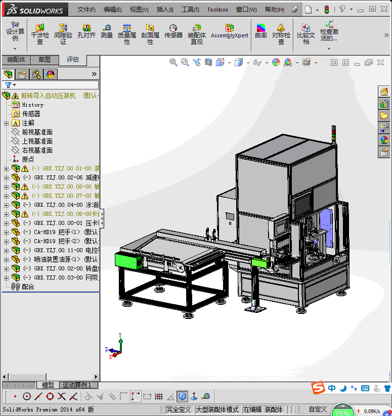Launch the 间隙验证 clearance verification tool
The image size is (392, 416).
63,34
